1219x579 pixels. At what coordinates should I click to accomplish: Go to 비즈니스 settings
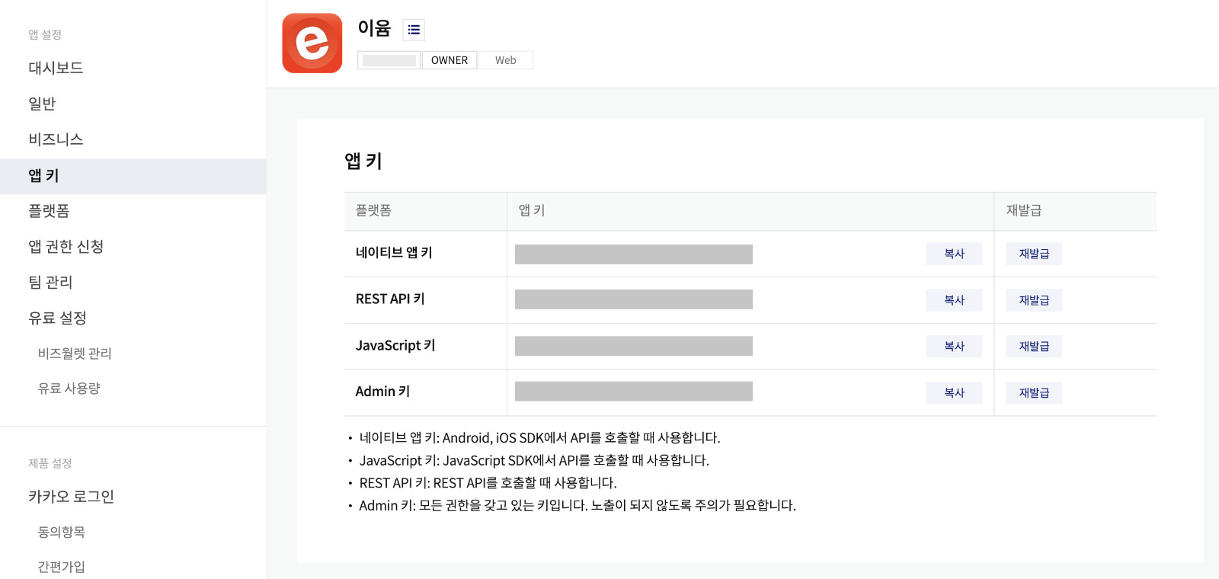point(56,139)
